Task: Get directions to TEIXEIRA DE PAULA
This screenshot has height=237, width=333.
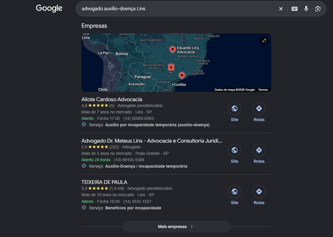Action: (x=259, y=192)
